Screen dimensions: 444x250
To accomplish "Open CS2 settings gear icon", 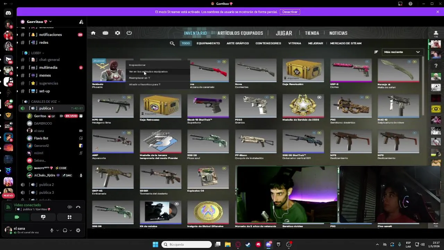I will point(118,33).
